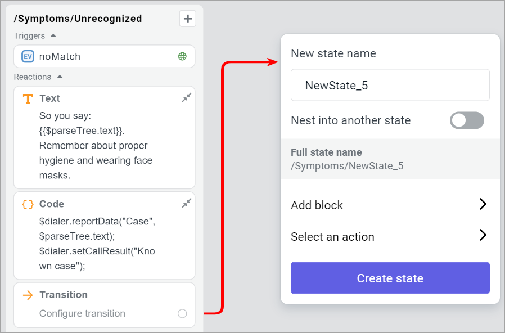Collapse the Code block via its shrink arrows icon
The width and height of the screenshot is (505, 333).
point(186,202)
